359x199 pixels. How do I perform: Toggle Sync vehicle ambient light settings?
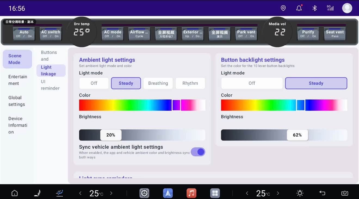tap(198, 152)
